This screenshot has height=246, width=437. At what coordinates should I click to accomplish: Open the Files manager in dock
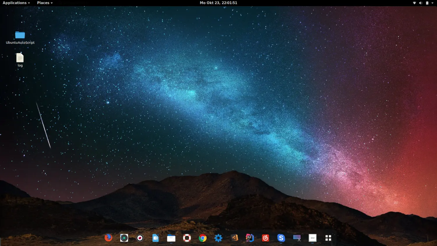click(x=171, y=238)
